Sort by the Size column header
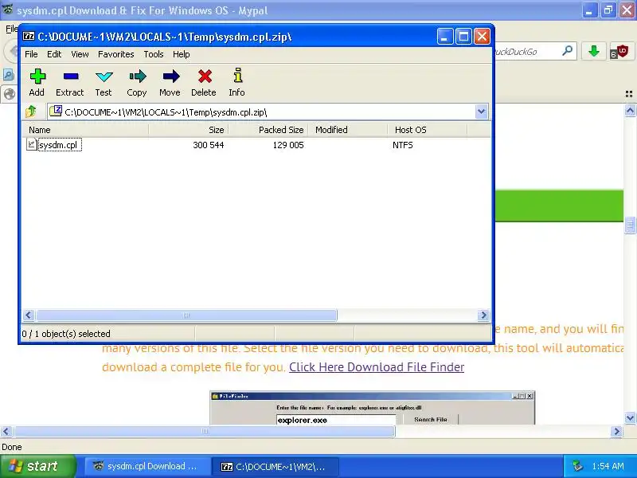This screenshot has height=478, width=637. point(189,130)
